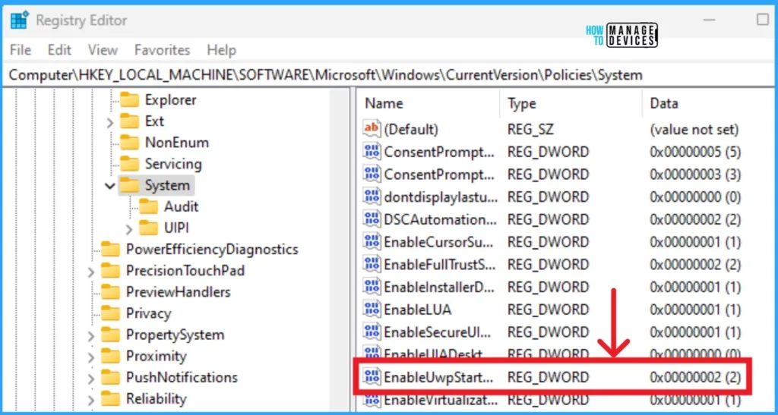The width and height of the screenshot is (778, 415).
Task: Click the tree pane vertical scrollbar
Action: (x=340, y=250)
